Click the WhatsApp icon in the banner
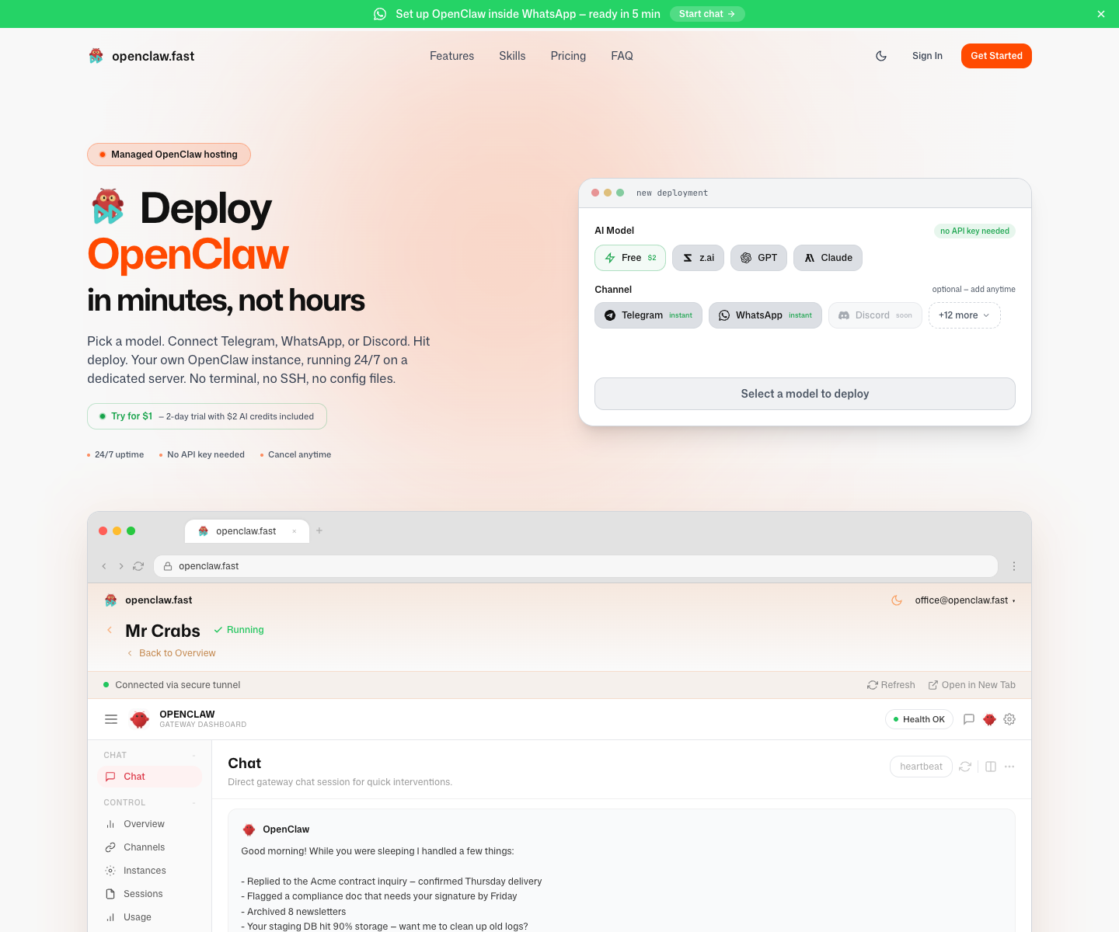1119x932 pixels. [x=380, y=14]
